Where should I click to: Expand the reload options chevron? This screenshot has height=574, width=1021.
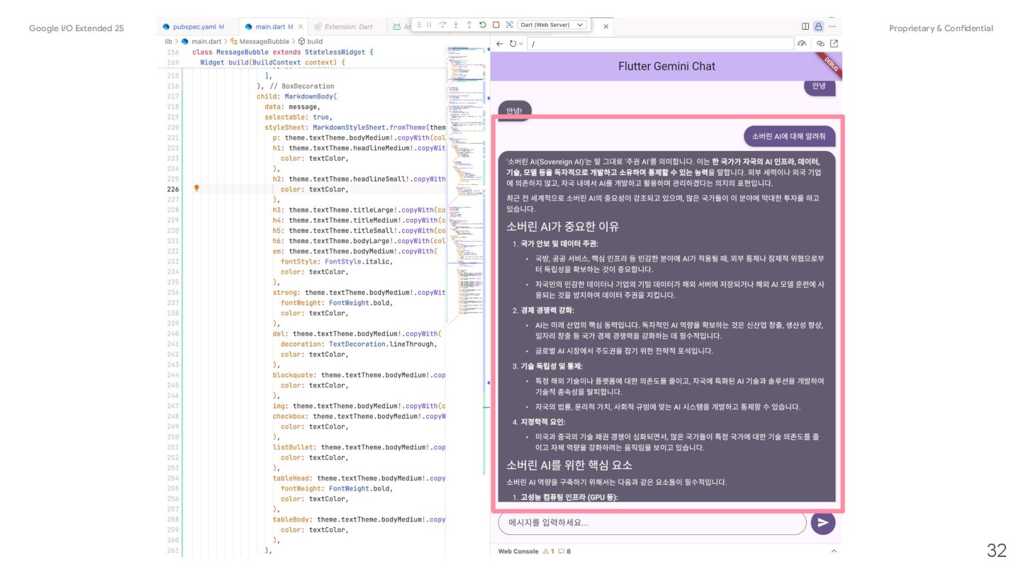pos(521,44)
